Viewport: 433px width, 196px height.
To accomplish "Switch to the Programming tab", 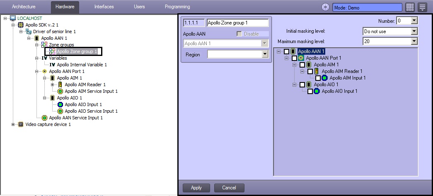I will pos(177,6).
